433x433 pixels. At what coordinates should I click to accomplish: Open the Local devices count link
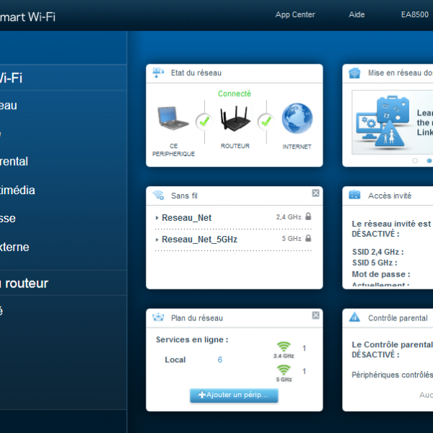point(219,359)
